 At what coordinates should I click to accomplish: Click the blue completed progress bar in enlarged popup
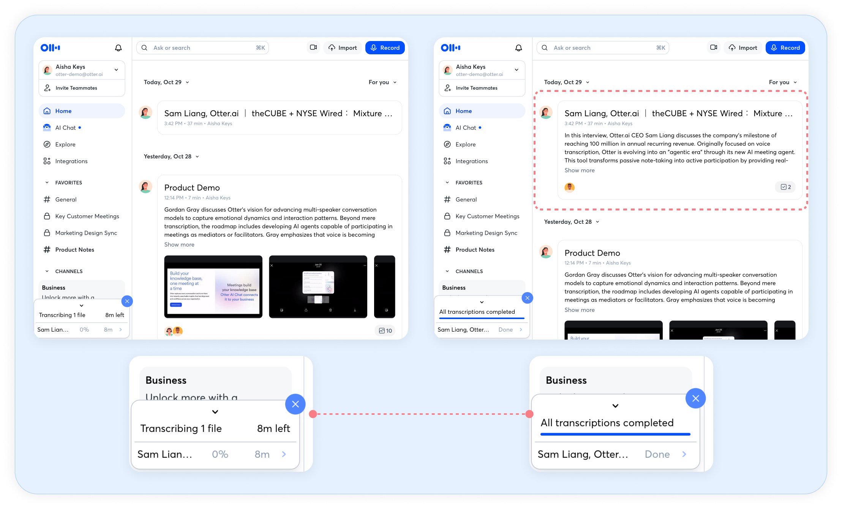tap(615, 434)
